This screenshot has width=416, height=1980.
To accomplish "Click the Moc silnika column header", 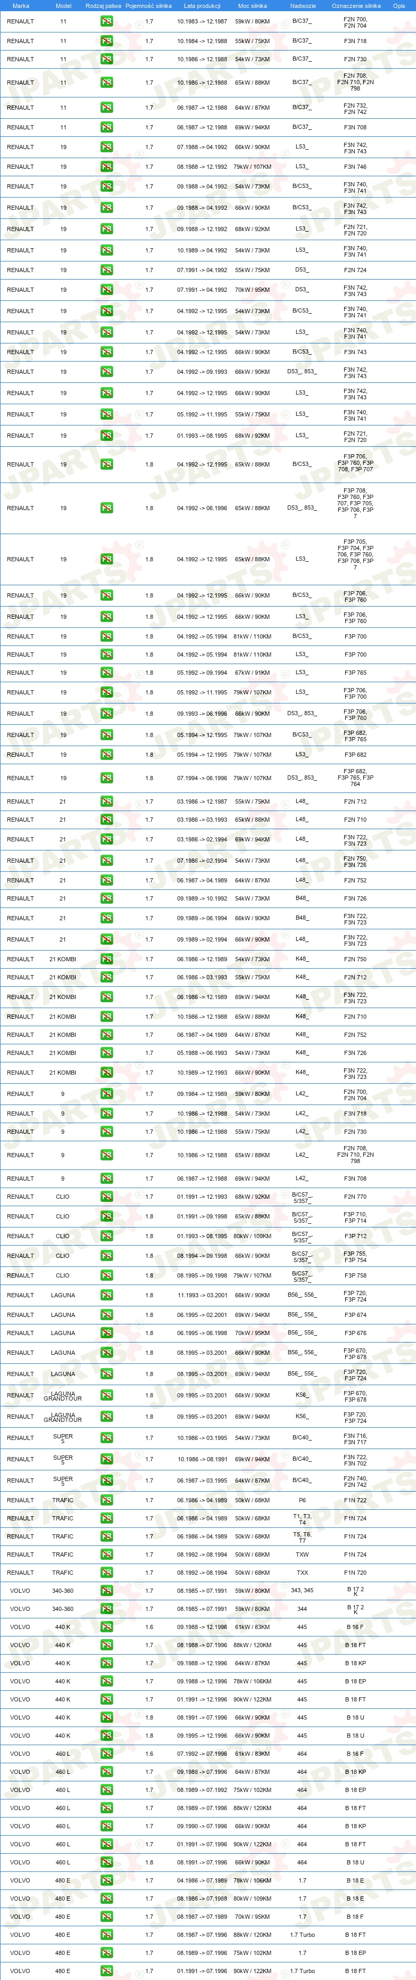I will point(253,5).
